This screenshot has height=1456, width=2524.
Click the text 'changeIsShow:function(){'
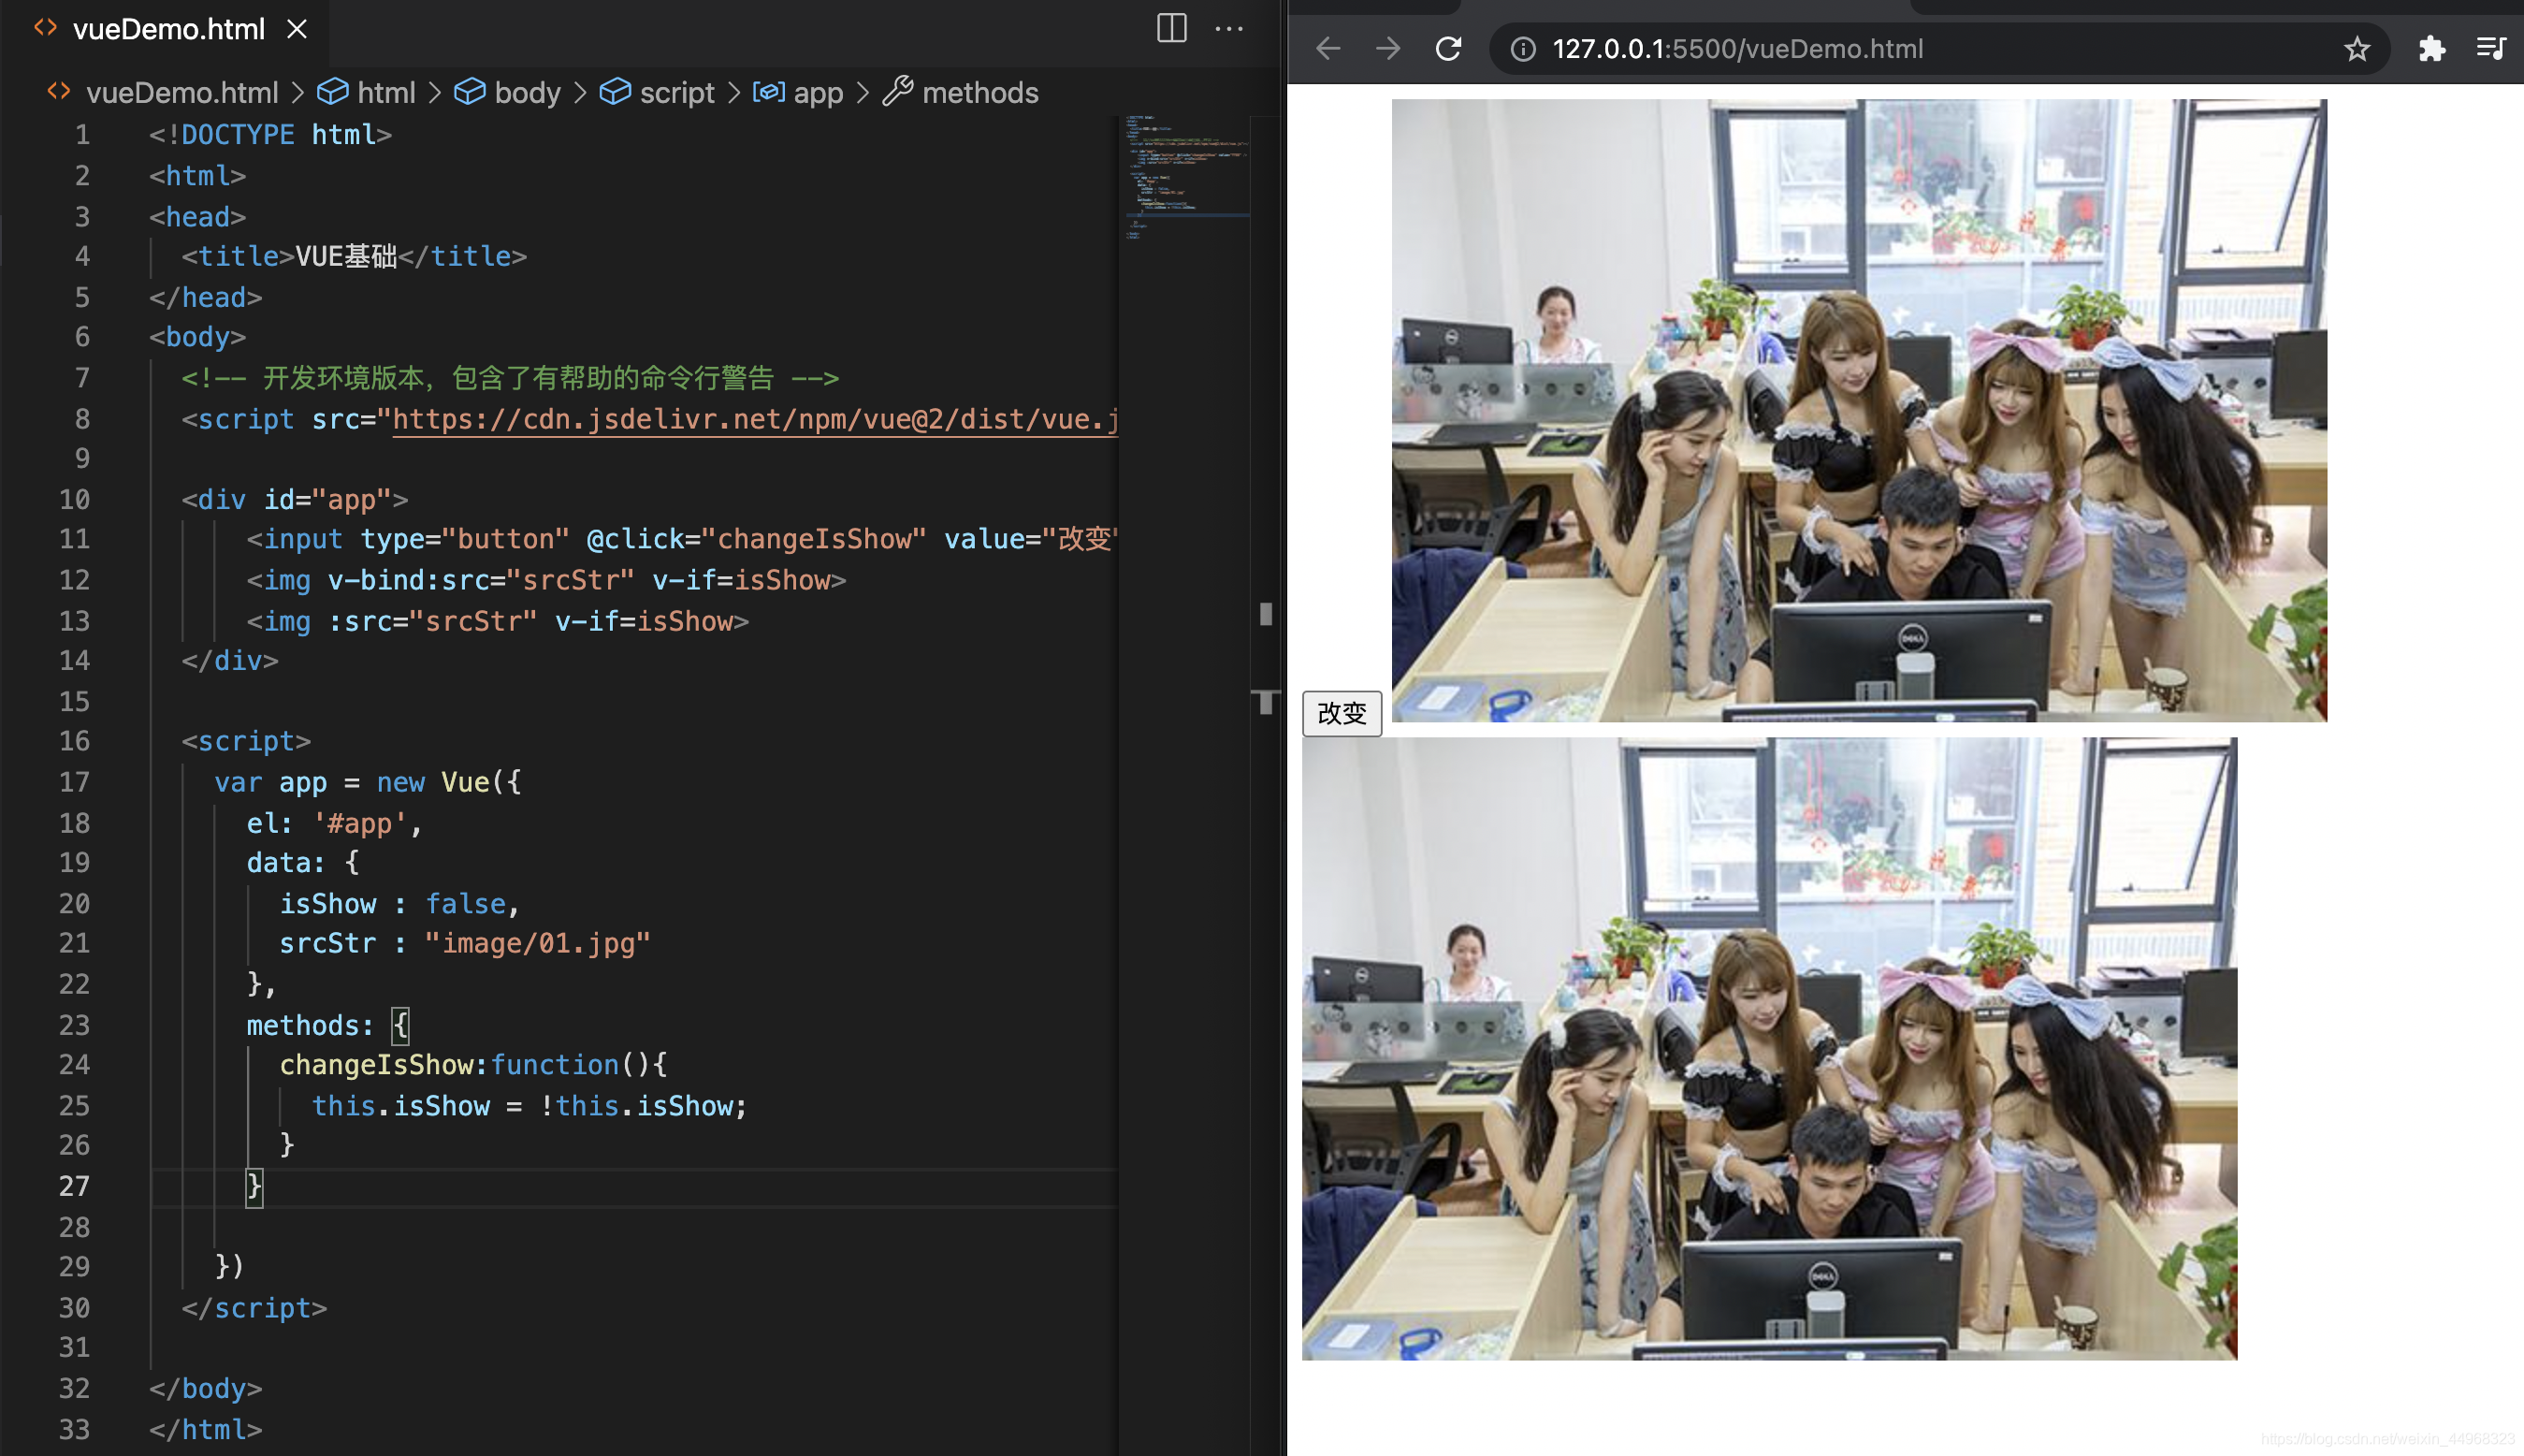472,1065
